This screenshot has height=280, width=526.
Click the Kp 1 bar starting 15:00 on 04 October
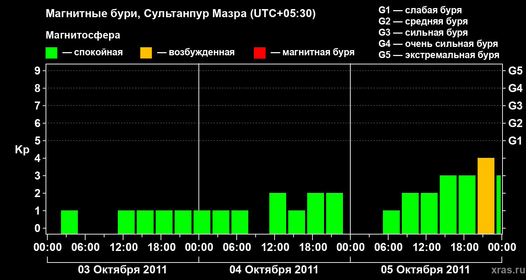pos(297,222)
